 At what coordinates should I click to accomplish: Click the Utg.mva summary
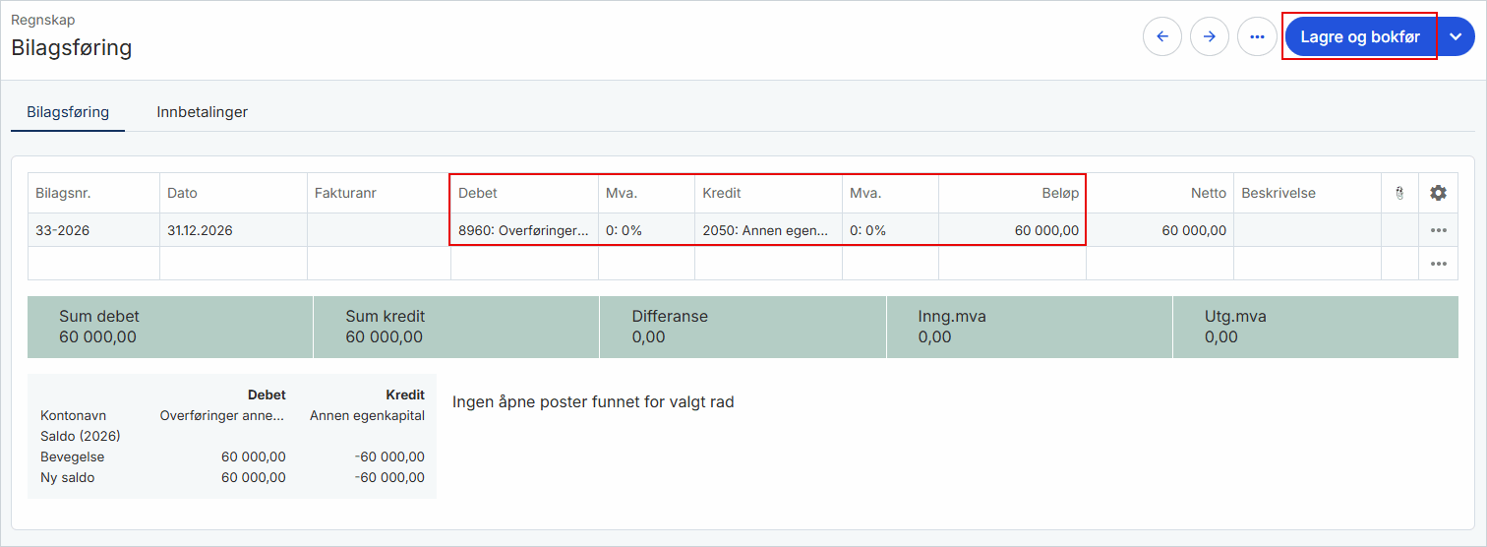click(1316, 327)
